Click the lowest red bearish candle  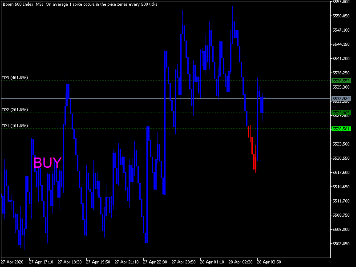255,162
